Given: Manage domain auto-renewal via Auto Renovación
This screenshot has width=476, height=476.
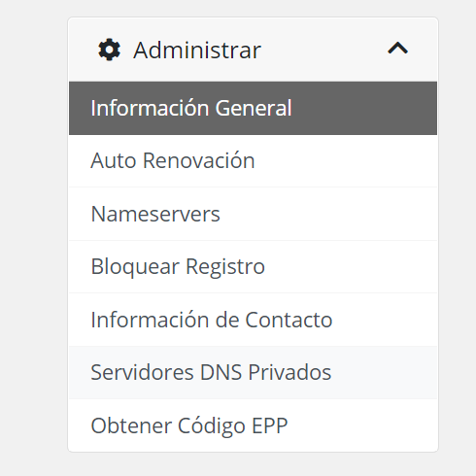Looking at the screenshot, I should tap(253, 161).
